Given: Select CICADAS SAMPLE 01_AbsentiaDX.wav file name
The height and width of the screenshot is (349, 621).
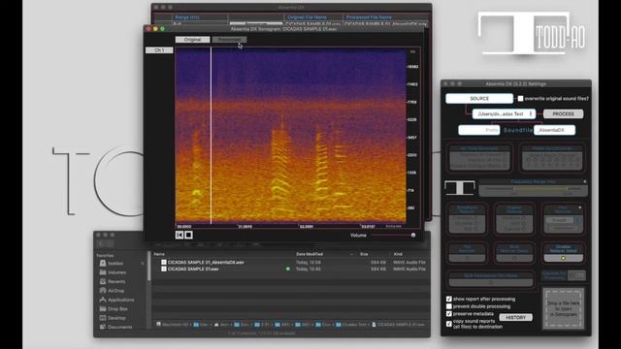Looking at the screenshot, I should click(206, 262).
